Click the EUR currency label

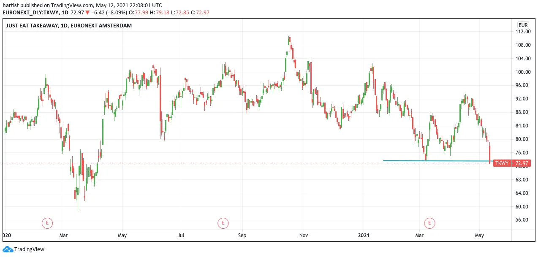pyautogui.click(x=523, y=25)
